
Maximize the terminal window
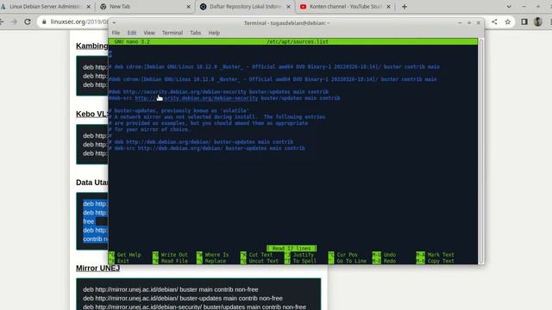point(469,23)
